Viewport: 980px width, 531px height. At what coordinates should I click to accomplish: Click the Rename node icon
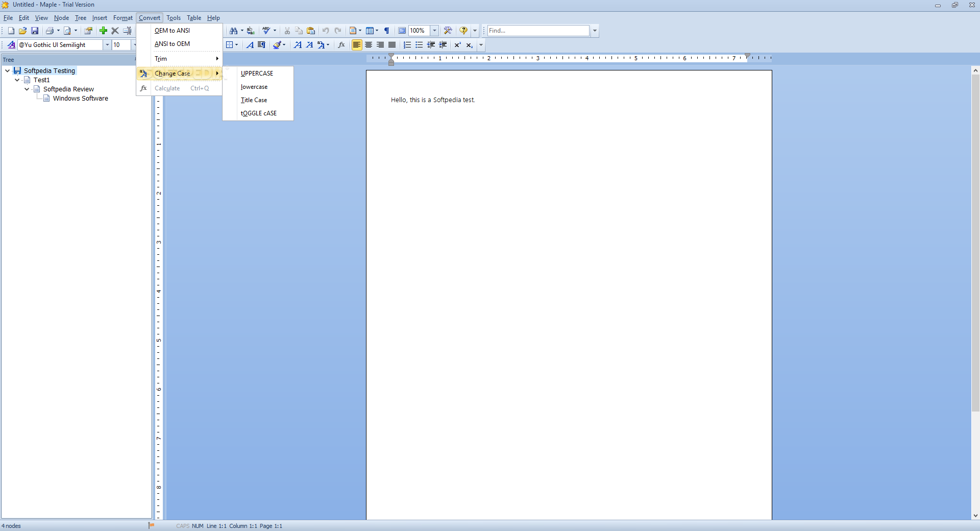127,31
